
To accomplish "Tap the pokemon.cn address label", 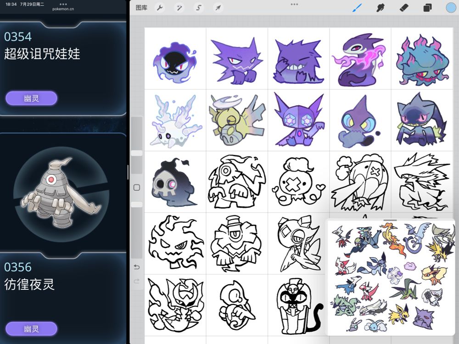I will click(x=63, y=9).
